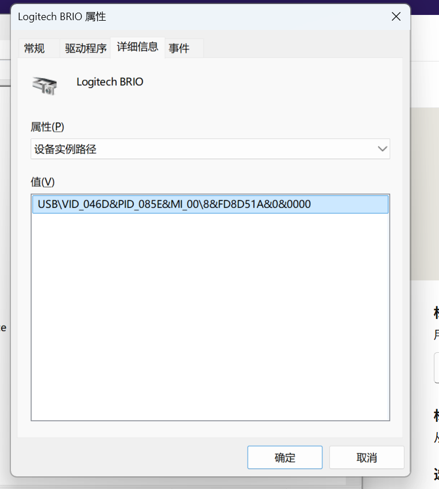
Task: Open the 属性 dropdown showing 设备实例路径
Action: tap(210, 149)
